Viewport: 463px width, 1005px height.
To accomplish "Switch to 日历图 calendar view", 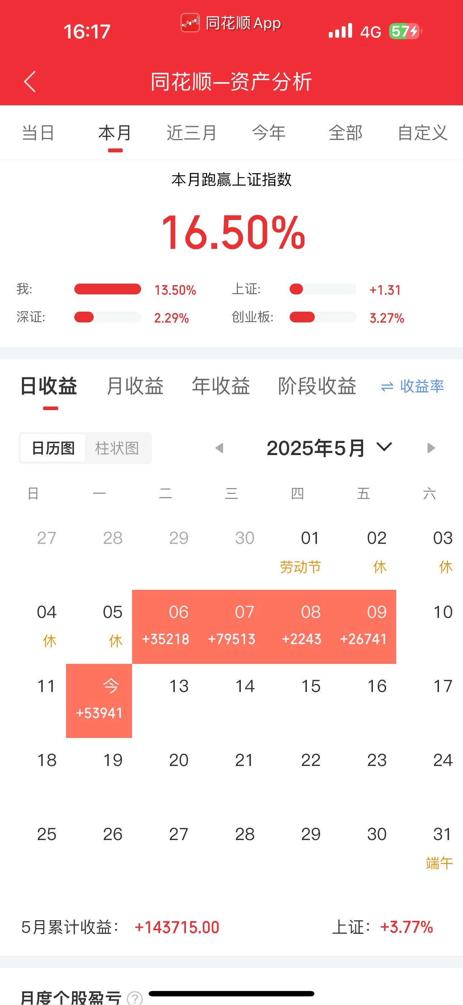I will pos(53,448).
